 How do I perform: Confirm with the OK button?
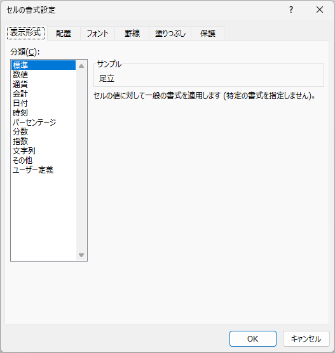click(253, 338)
